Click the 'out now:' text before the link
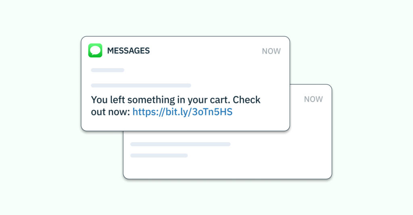This screenshot has height=215, width=413. click(x=110, y=112)
